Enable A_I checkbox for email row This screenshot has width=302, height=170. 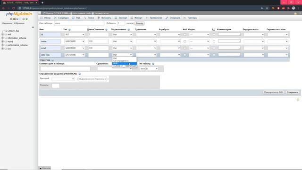(214, 48)
